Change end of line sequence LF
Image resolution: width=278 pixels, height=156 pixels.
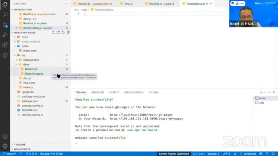click(235, 154)
